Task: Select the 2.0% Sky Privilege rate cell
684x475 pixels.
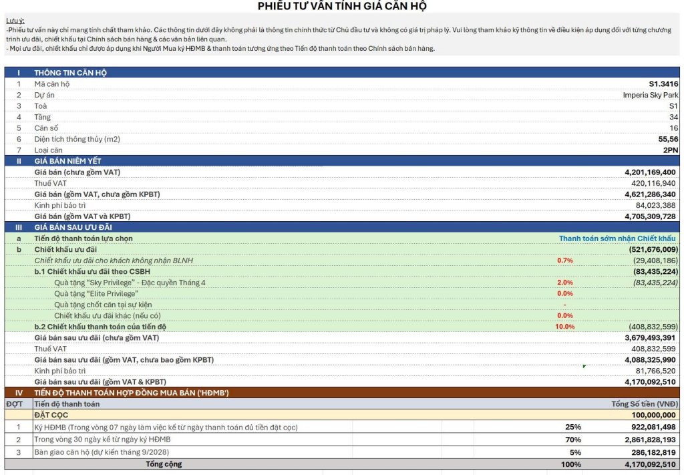Action: coord(565,283)
